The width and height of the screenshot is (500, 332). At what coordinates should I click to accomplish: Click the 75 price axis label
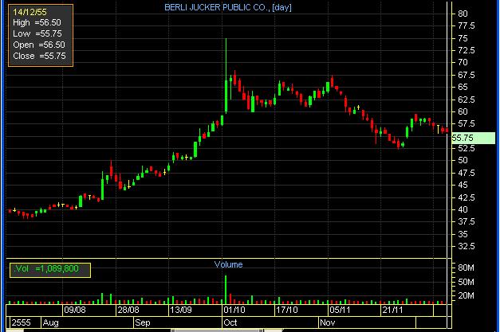tap(463, 38)
